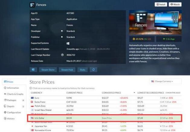Click the Fences app logo icon
The height and width of the screenshot is (132, 190).
point(32,5)
